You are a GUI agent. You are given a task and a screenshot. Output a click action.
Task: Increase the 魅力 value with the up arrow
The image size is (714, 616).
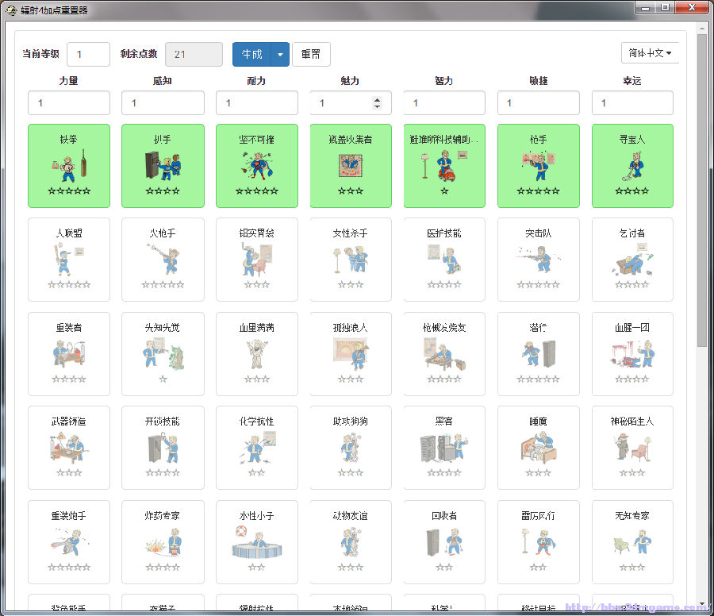[377, 99]
